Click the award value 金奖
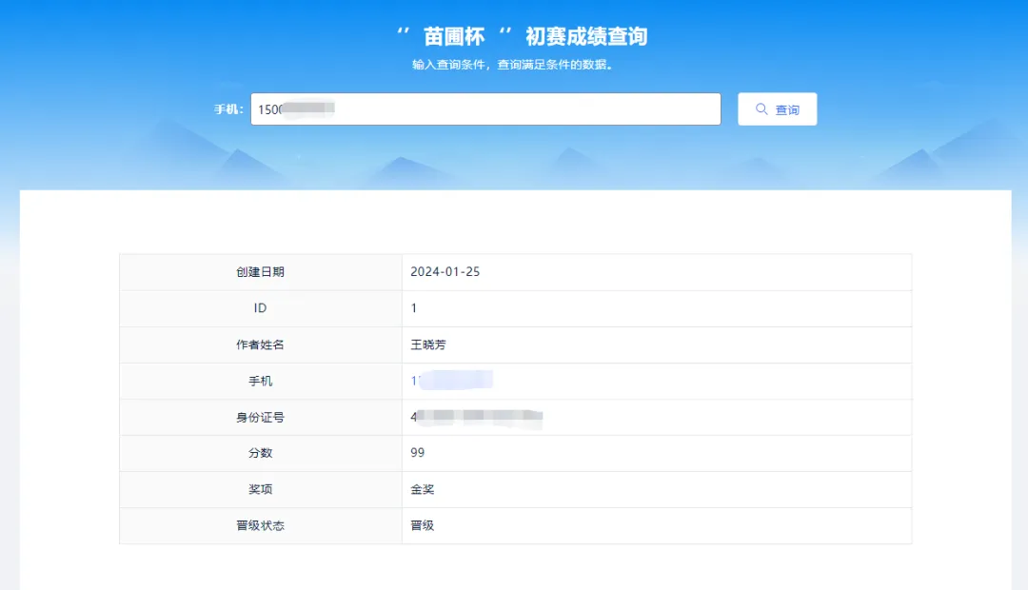1028x590 pixels. point(423,489)
